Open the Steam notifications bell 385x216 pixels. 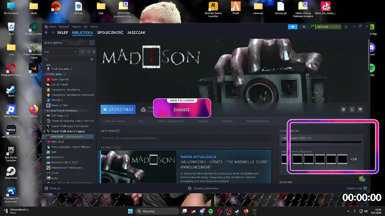[304, 27]
